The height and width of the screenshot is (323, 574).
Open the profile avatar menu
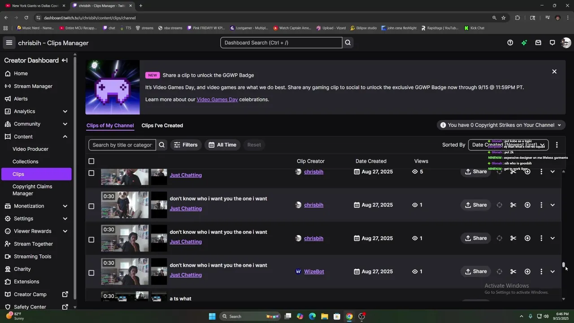[x=566, y=43]
